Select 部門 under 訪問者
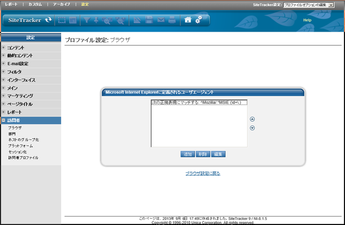345x225 pixels. pyautogui.click(x=12, y=134)
